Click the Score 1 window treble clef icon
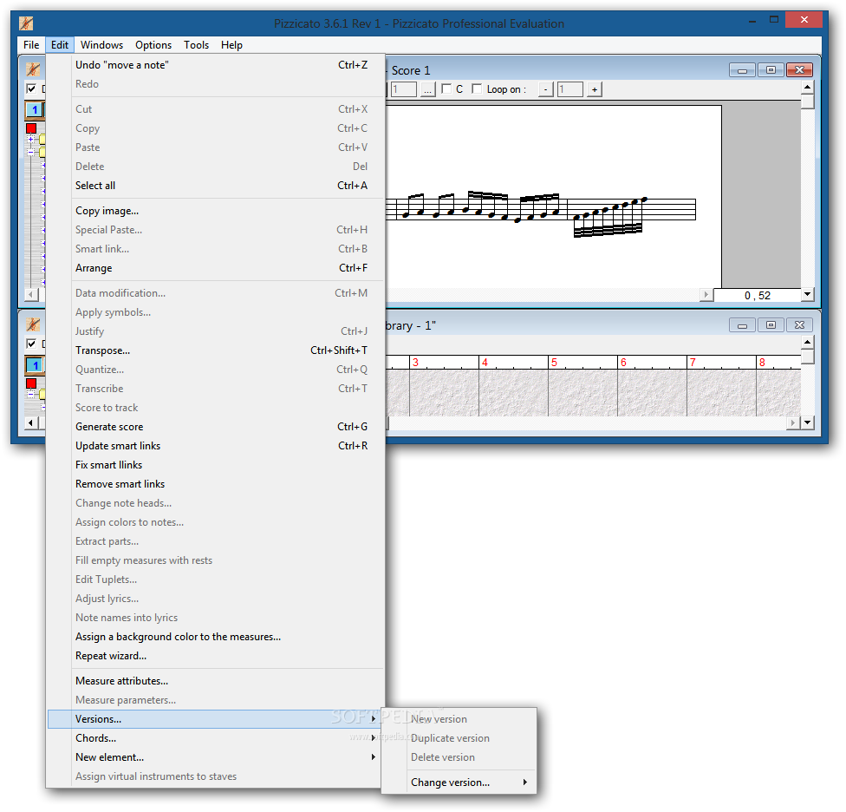The width and height of the screenshot is (846, 812). click(x=33, y=69)
